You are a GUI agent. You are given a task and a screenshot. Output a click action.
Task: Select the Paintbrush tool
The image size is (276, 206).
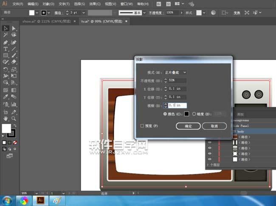click(x=14, y=56)
